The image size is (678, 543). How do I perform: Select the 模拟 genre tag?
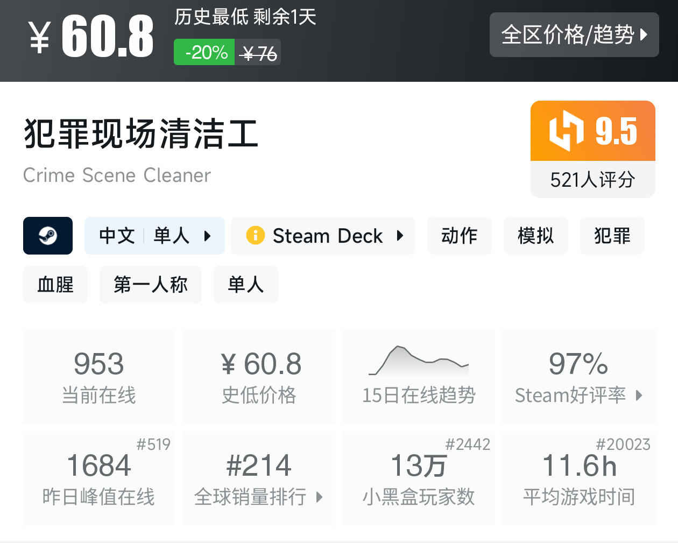tap(535, 236)
